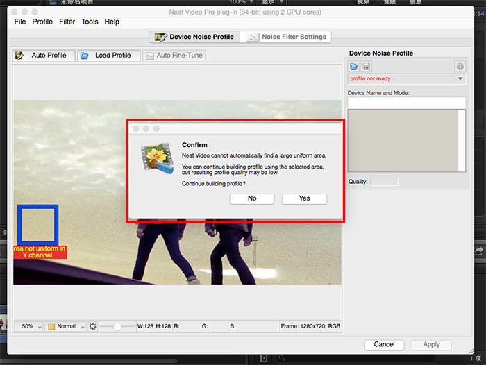The height and width of the screenshot is (365, 486).
Task: Click 'W:128 H:128' status text
Action: 153,326
